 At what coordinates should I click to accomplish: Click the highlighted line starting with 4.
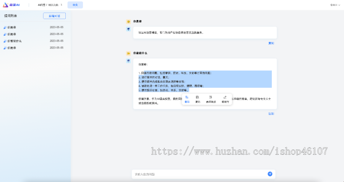tap(171, 86)
